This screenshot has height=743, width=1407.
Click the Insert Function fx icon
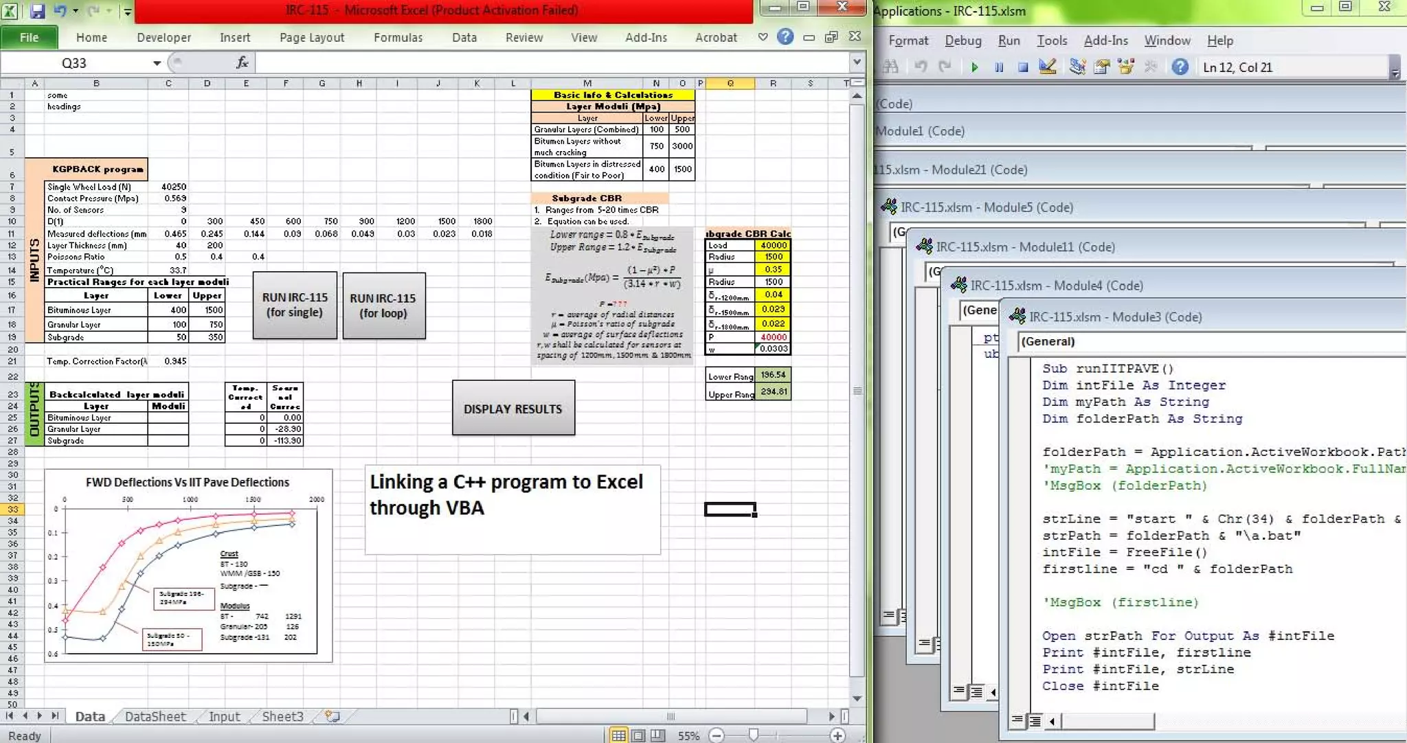(242, 62)
